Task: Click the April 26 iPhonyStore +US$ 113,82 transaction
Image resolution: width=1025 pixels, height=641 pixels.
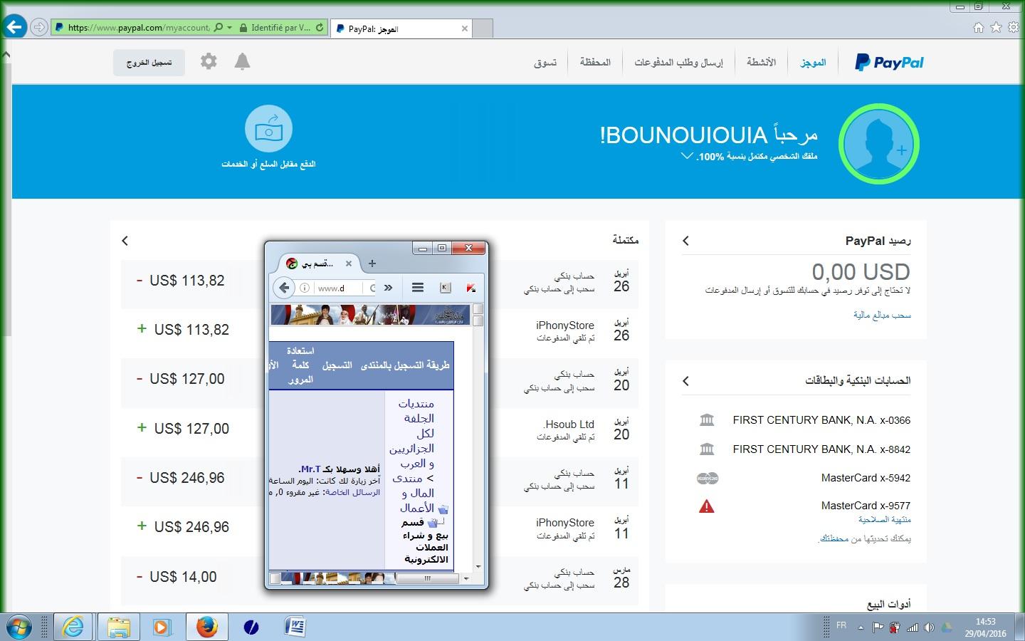Action: point(379,330)
